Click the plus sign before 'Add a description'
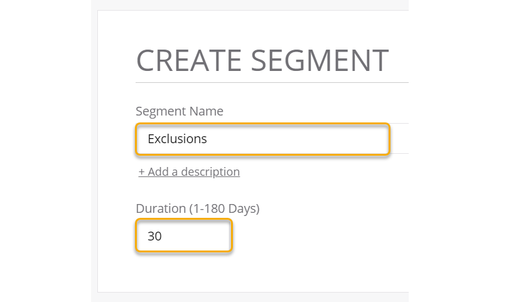Image resolution: width=506 pixels, height=302 pixels. point(142,171)
